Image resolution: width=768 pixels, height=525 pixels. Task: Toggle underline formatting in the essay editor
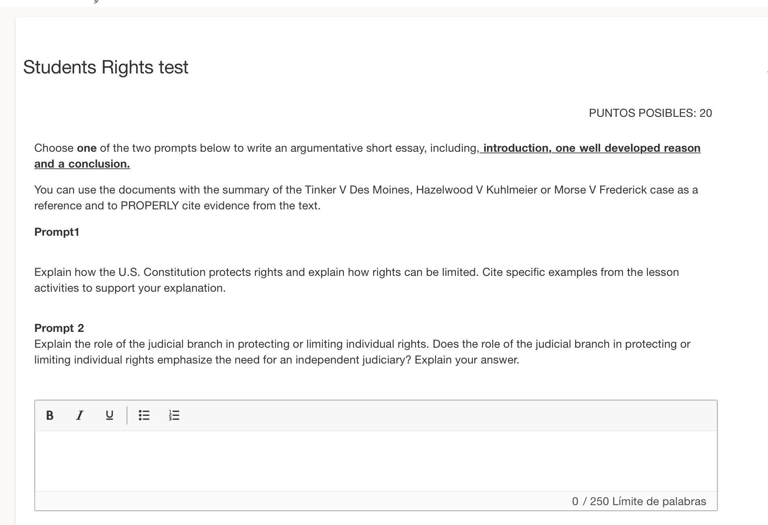[109, 415]
